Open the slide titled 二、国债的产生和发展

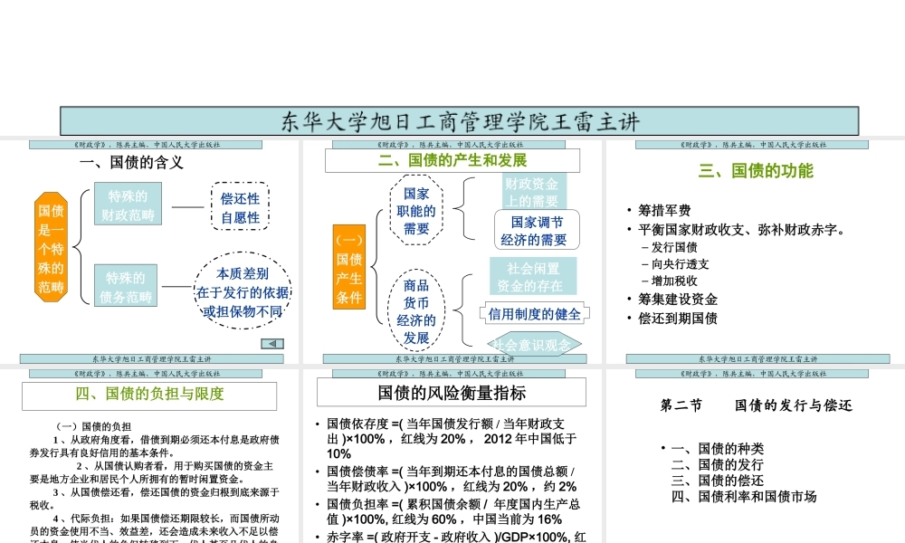(x=452, y=160)
